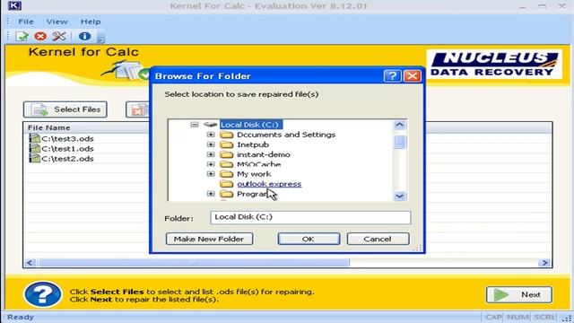Select the My work folder
The image size is (574, 323).
coord(254,173)
